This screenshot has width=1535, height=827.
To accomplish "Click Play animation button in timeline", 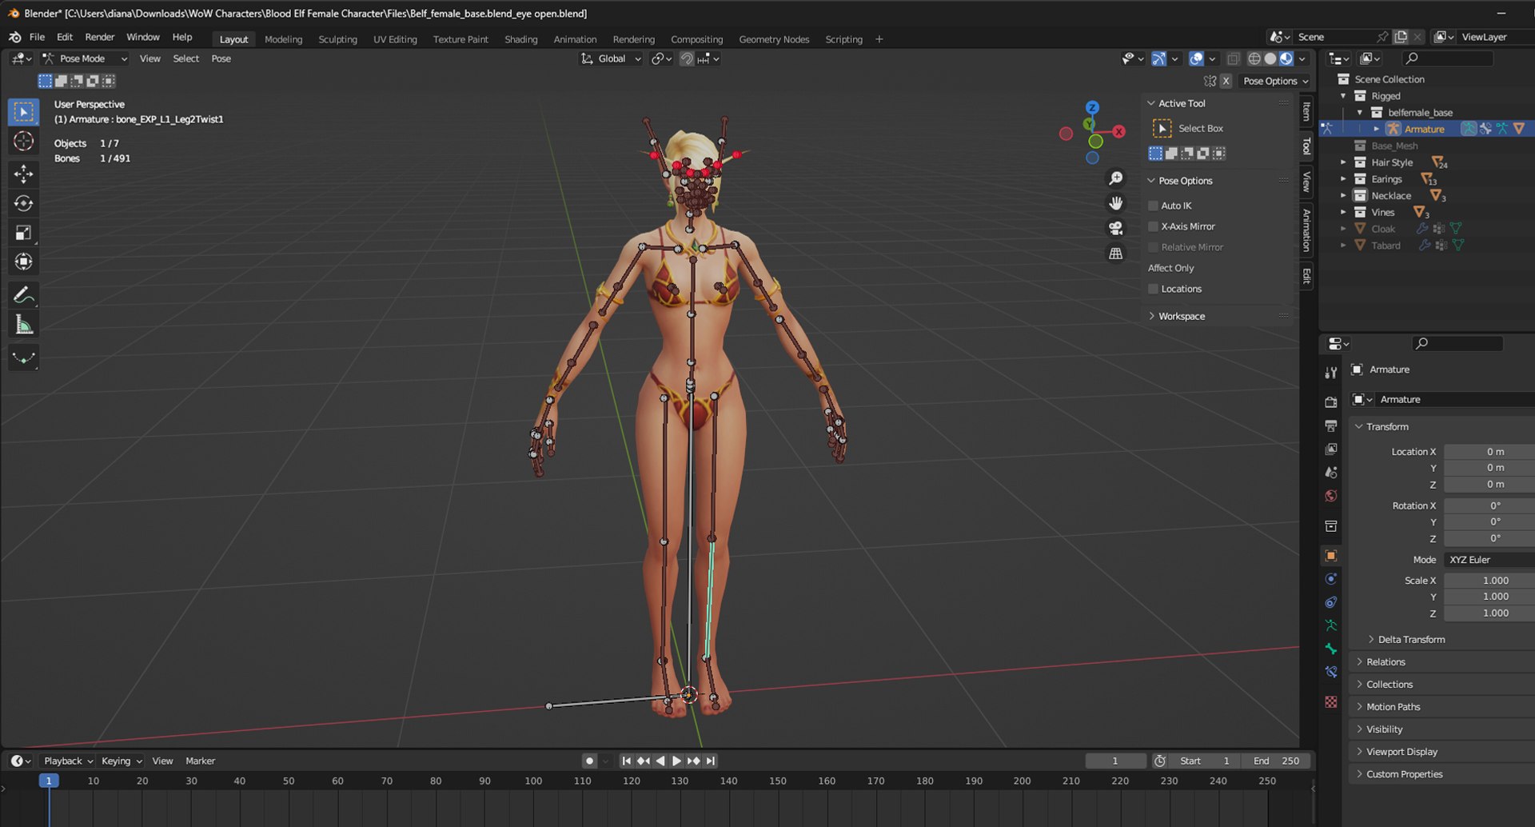I will pyautogui.click(x=676, y=761).
